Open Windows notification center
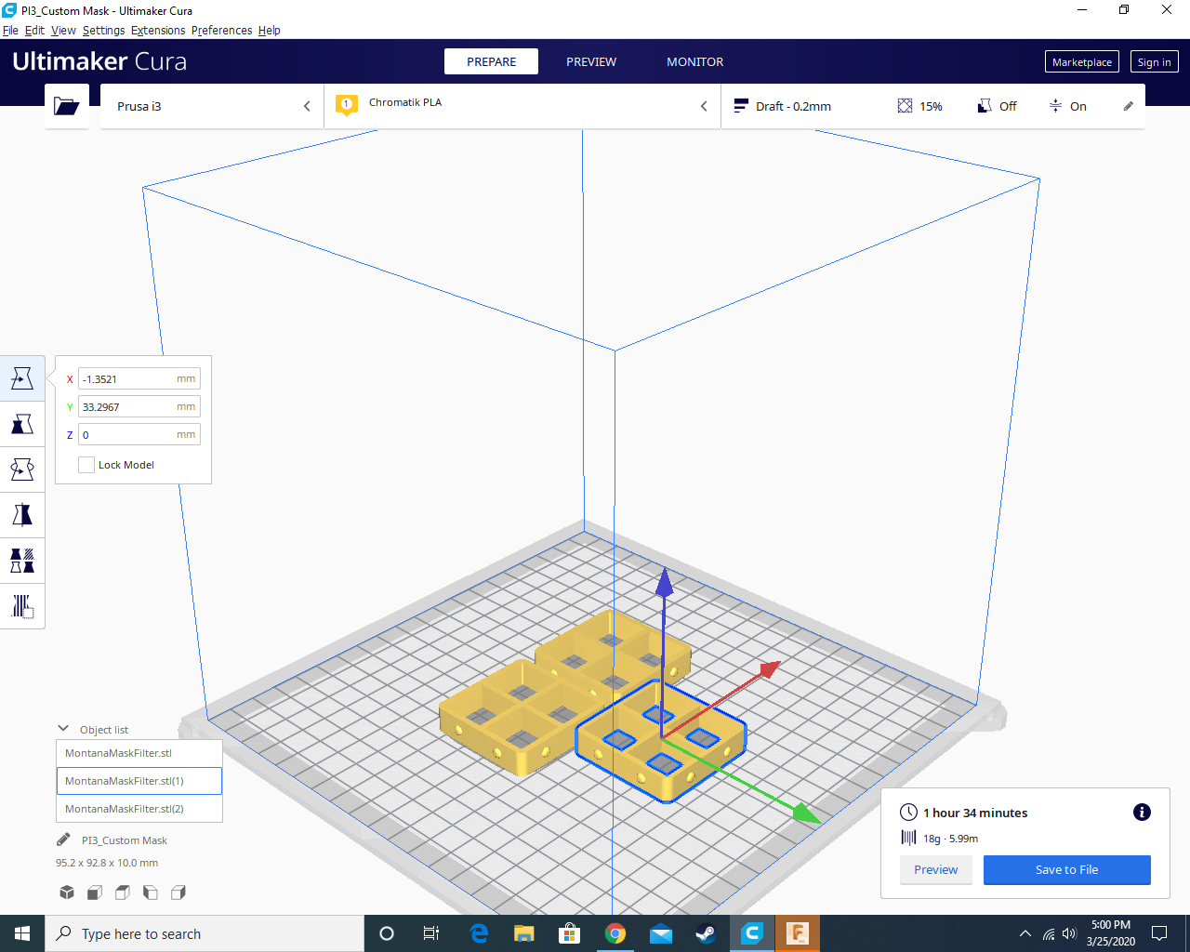This screenshot has height=952, width=1190. pyautogui.click(x=1159, y=933)
